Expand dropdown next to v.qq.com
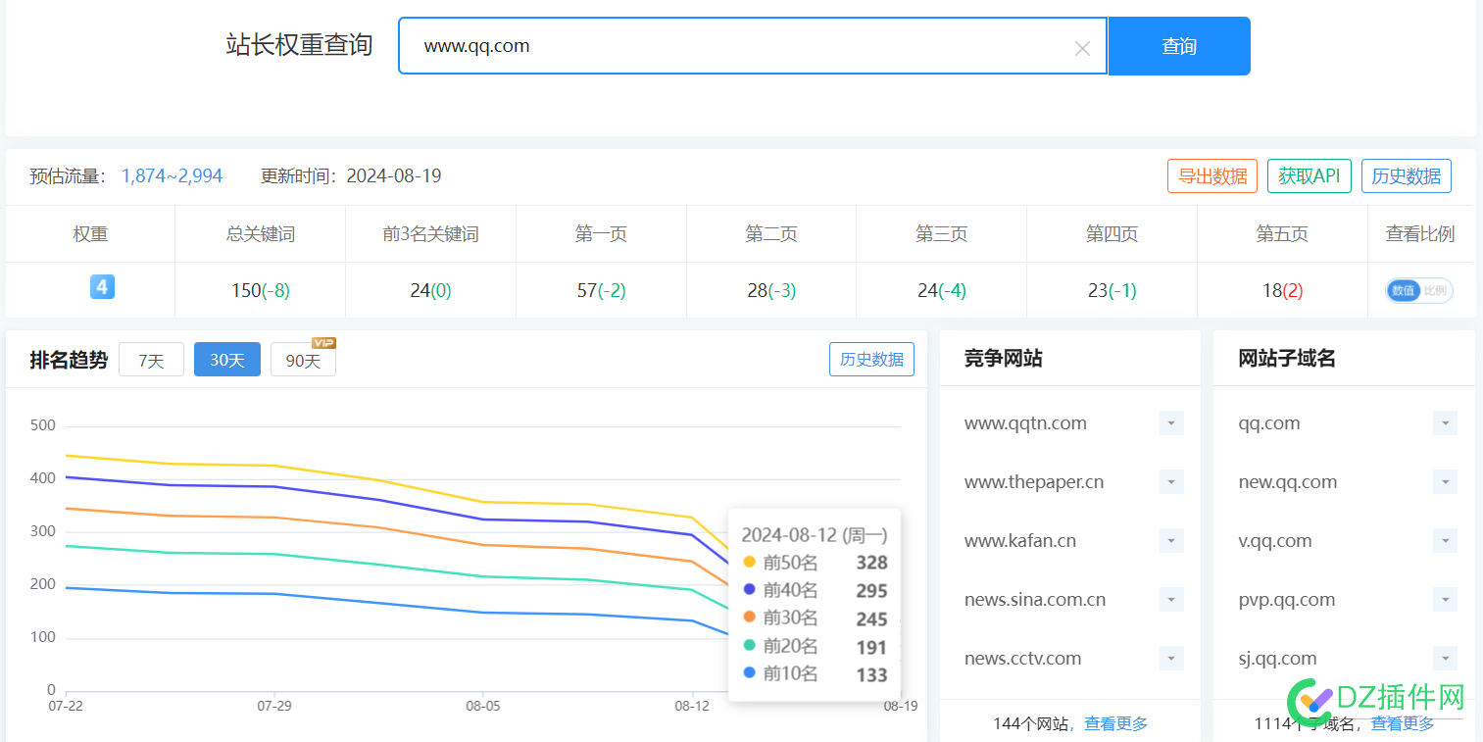This screenshot has height=742, width=1483. 1445,541
